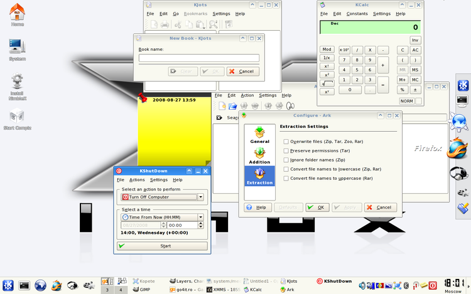Click the Book name text field
The height and width of the screenshot is (294, 471).
[198, 58]
